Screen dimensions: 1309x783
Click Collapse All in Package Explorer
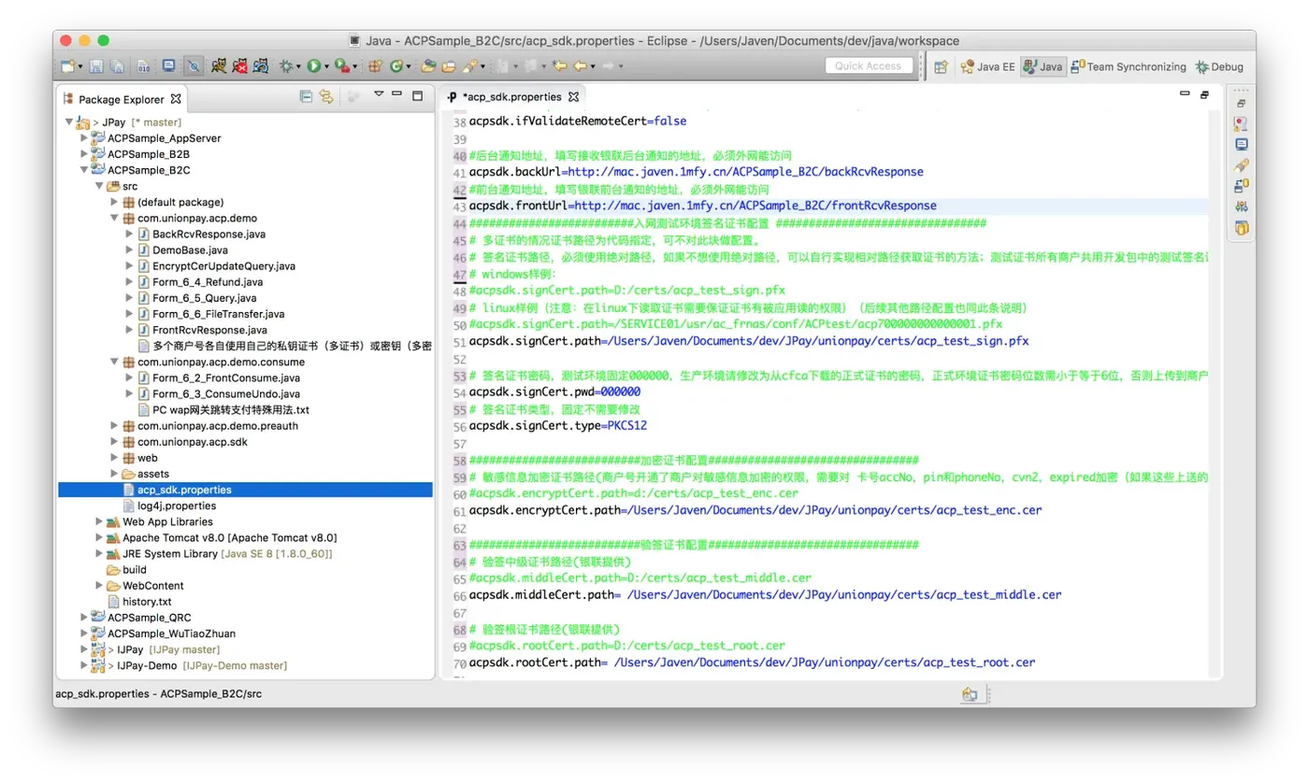[306, 96]
